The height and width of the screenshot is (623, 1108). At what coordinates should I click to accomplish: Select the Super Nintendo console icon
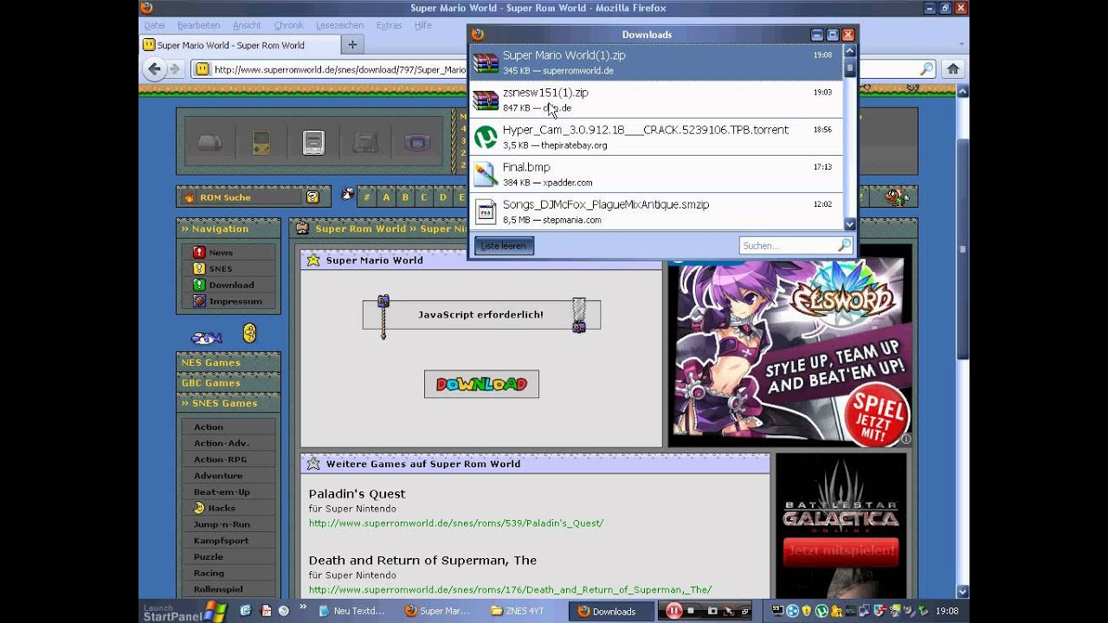pyautogui.click(x=313, y=143)
